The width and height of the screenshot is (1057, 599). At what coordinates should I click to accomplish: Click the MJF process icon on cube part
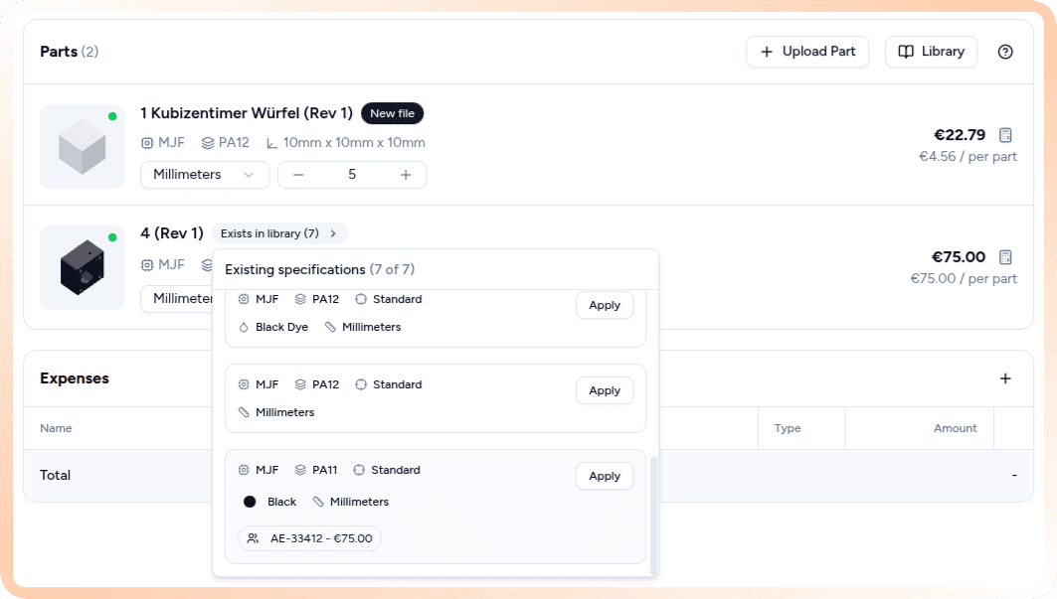coord(147,143)
